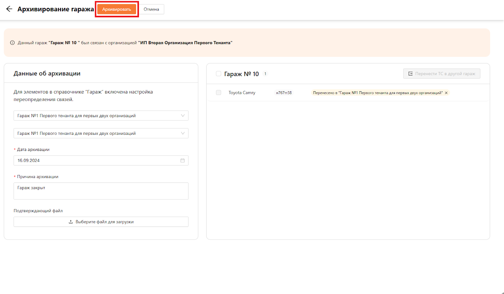Click the license plate н767тт38

284,93
